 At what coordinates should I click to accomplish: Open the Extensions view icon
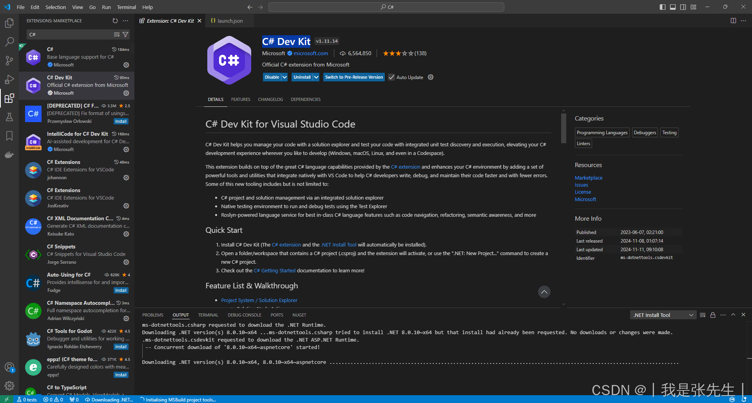click(x=9, y=98)
